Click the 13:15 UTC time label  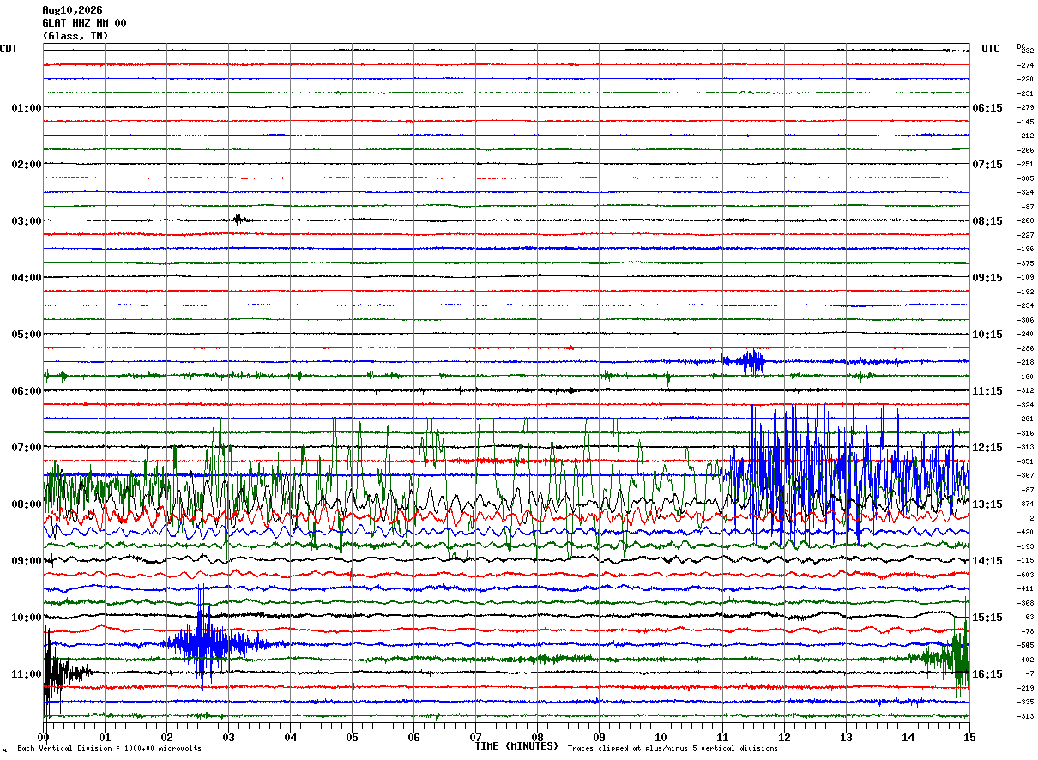coord(987,504)
